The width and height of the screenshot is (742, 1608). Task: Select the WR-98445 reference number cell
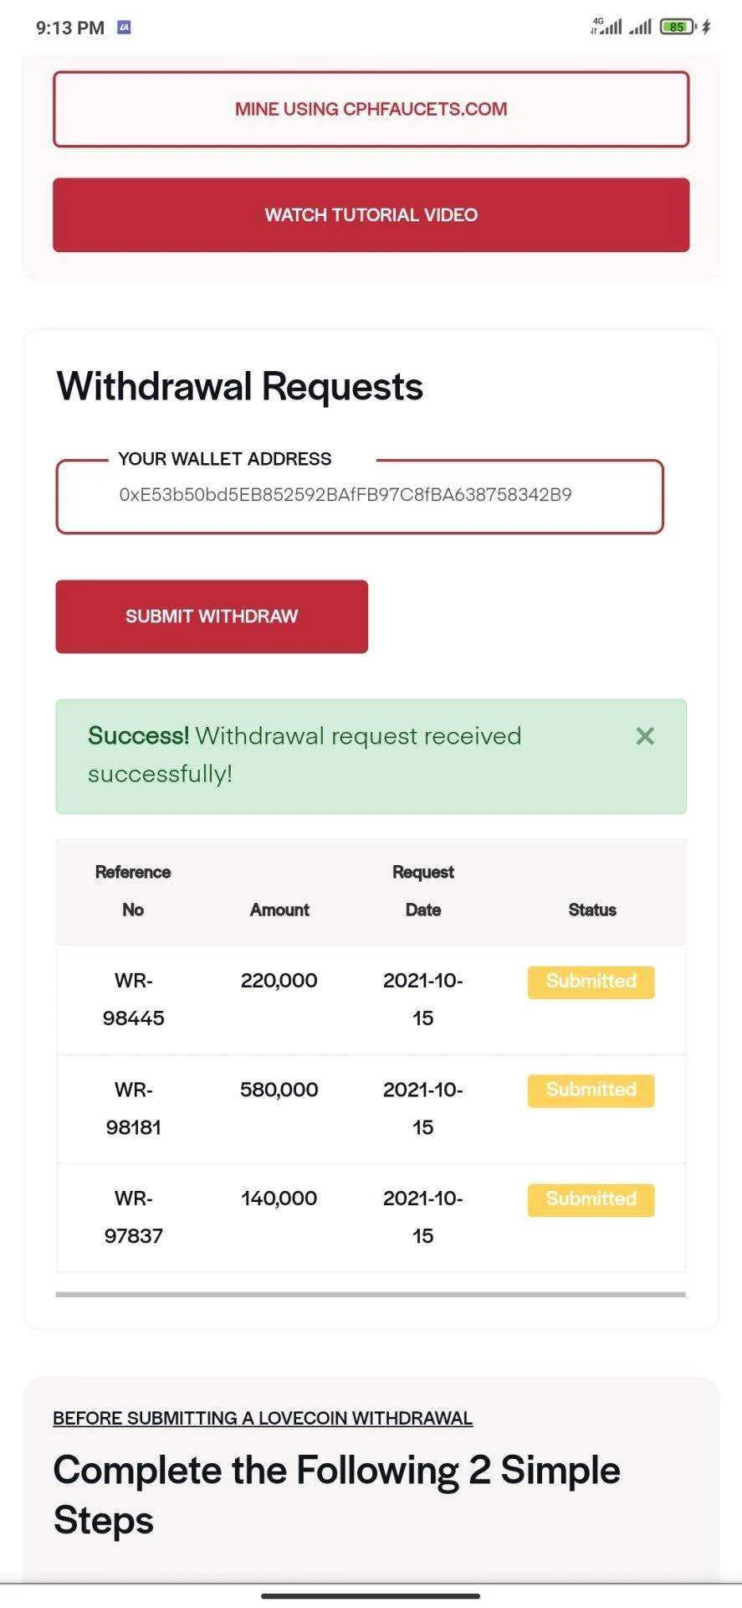133,999
